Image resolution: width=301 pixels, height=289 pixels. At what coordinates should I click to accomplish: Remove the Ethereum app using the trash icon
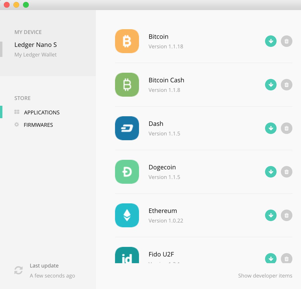(286, 215)
